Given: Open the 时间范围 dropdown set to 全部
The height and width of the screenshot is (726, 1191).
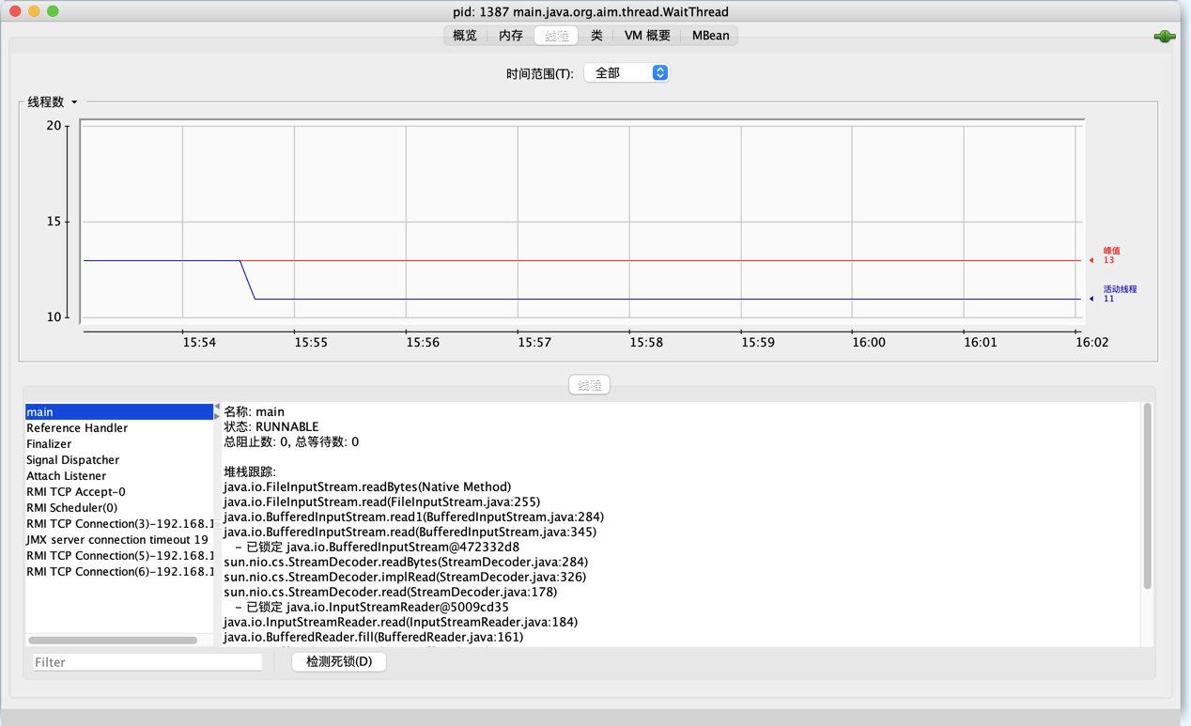Looking at the screenshot, I should pyautogui.click(x=626, y=72).
